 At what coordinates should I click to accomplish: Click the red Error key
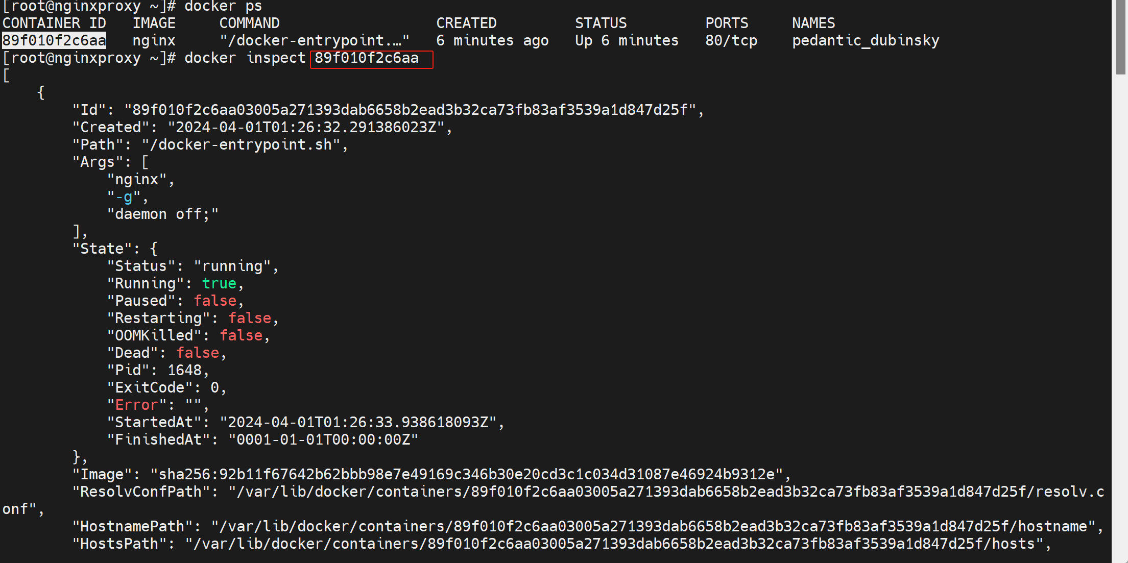coord(136,405)
